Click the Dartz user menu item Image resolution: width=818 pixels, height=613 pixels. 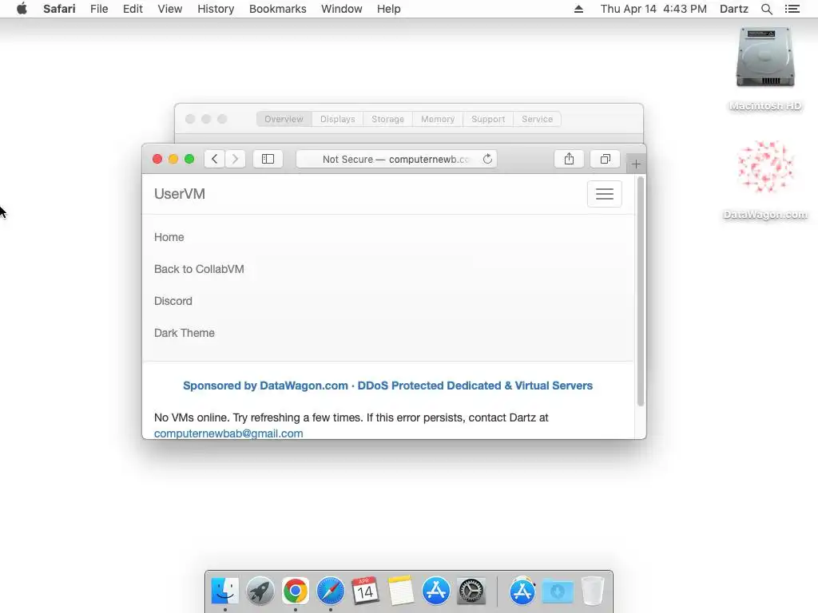click(733, 9)
